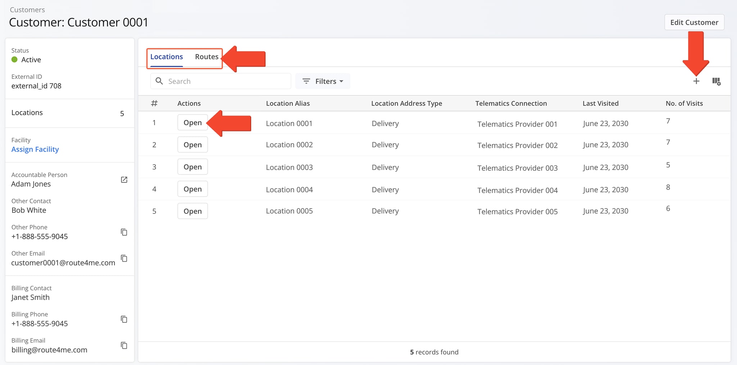Screen dimensions: 737x365
Task: Click the search magnifier icon
Action: pos(159,81)
